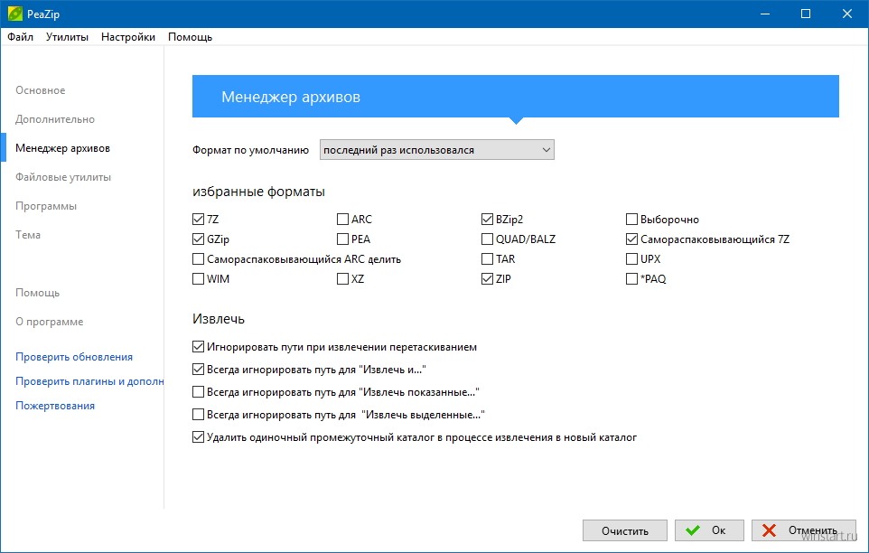Uncheck the BZip2 format checkbox
Image resolution: width=869 pixels, height=553 pixels.
coord(487,220)
